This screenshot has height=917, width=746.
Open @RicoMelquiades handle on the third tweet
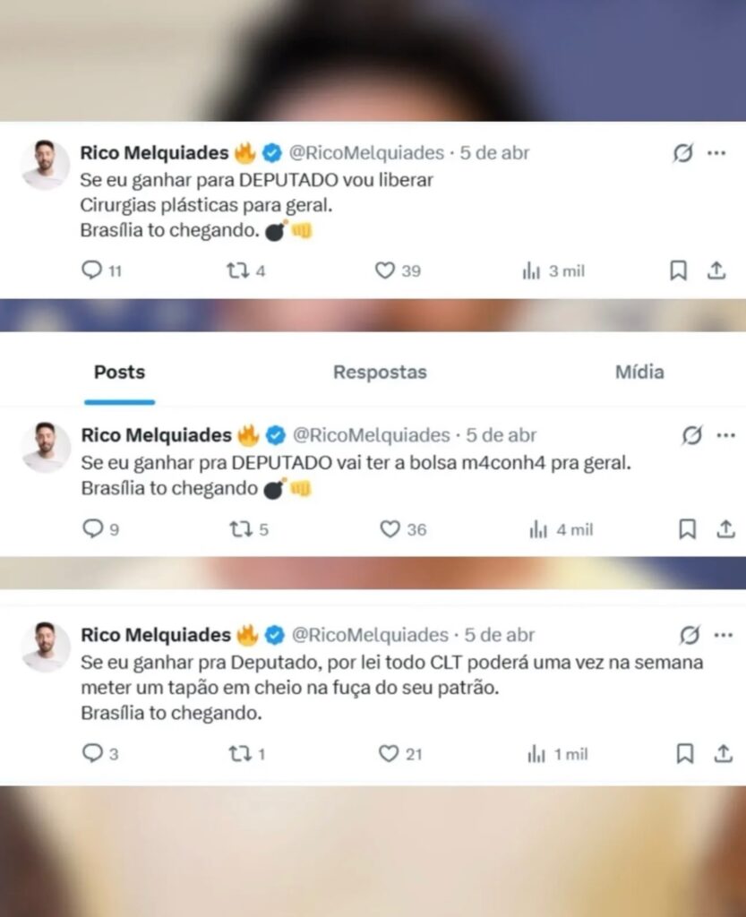coord(370,635)
